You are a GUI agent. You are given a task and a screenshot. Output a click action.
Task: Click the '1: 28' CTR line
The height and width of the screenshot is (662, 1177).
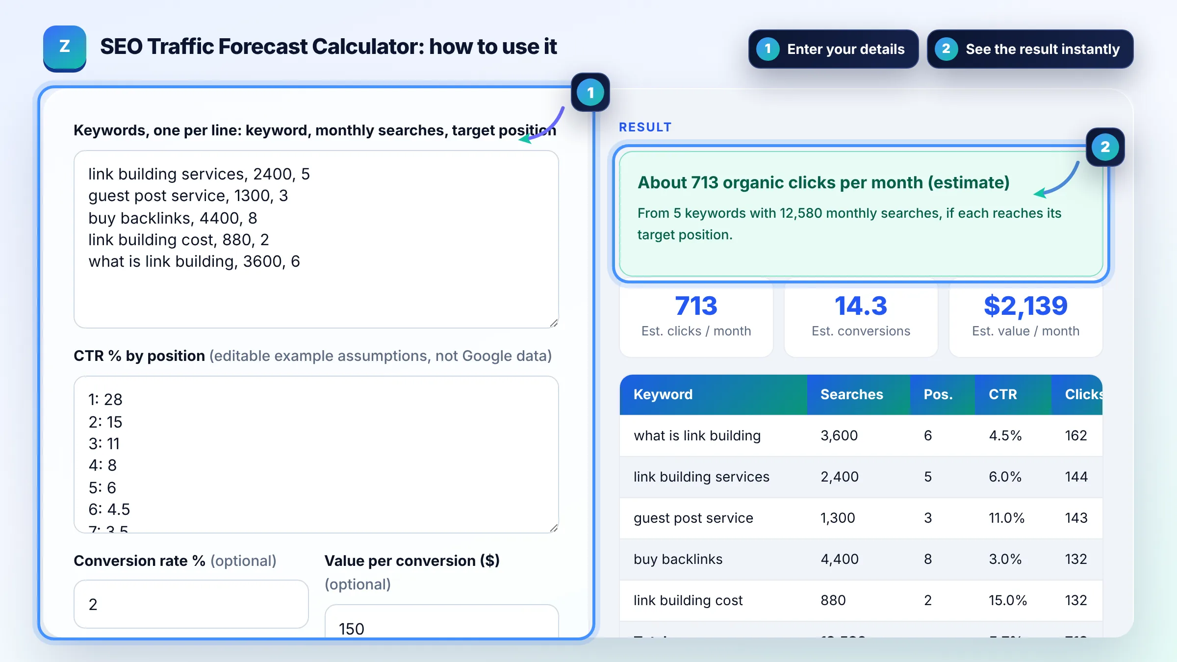click(105, 400)
